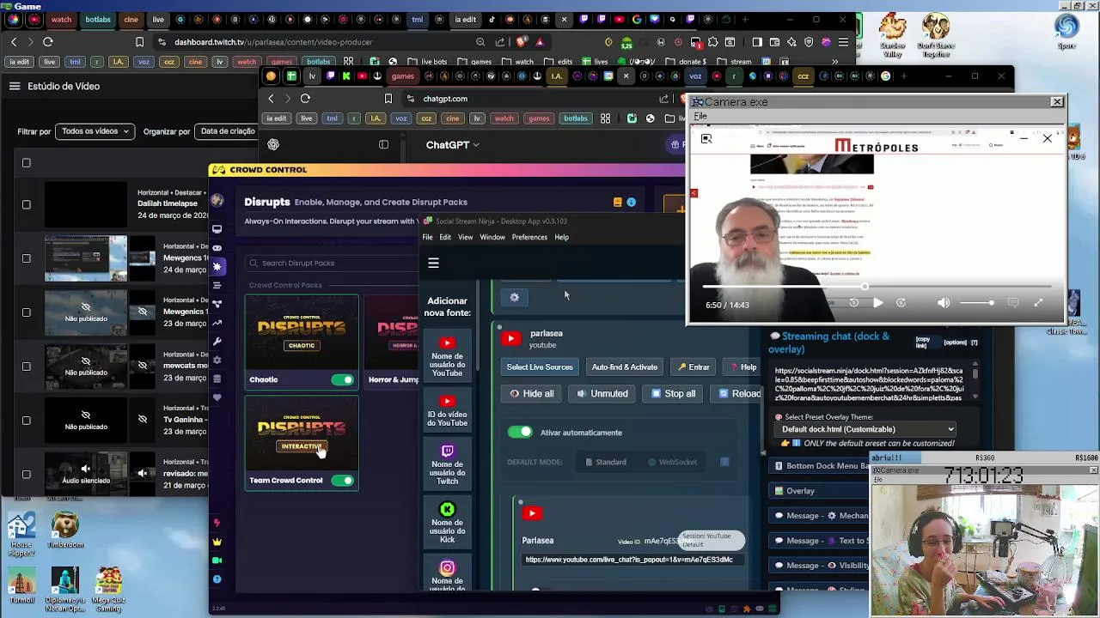Open the Window menu in Social Stream Ninja
Screen dimensions: 1100x618
pyautogui.click(x=492, y=237)
